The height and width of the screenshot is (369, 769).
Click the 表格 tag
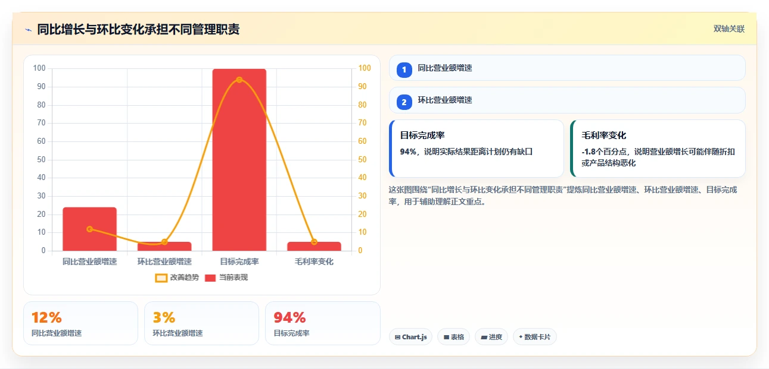[x=453, y=337]
